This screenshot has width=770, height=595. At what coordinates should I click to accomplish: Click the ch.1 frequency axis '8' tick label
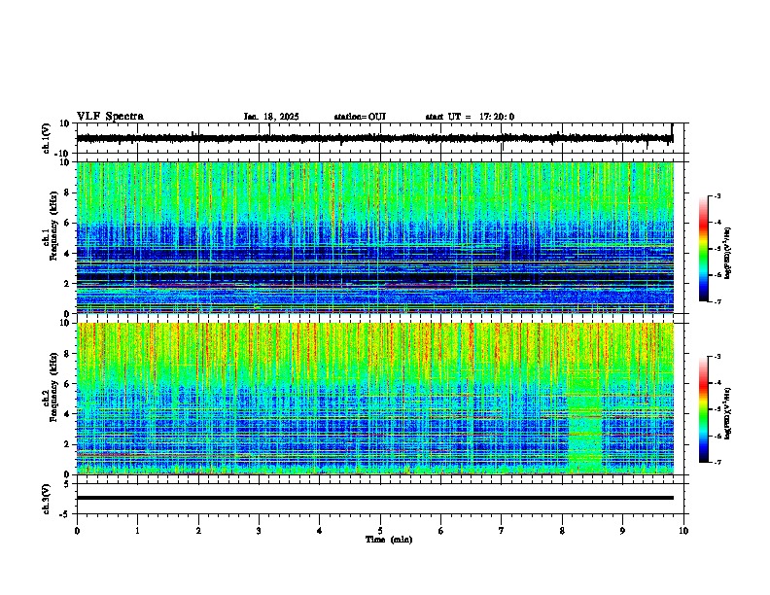click(68, 192)
